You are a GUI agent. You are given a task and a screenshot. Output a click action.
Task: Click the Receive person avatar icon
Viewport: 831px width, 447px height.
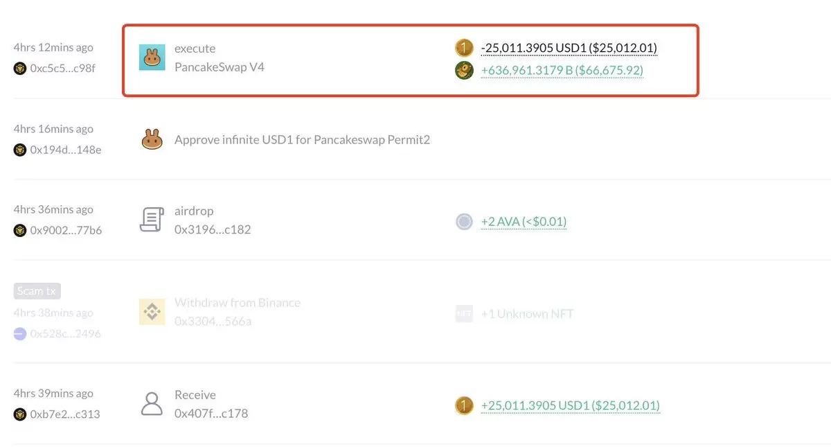[152, 403]
